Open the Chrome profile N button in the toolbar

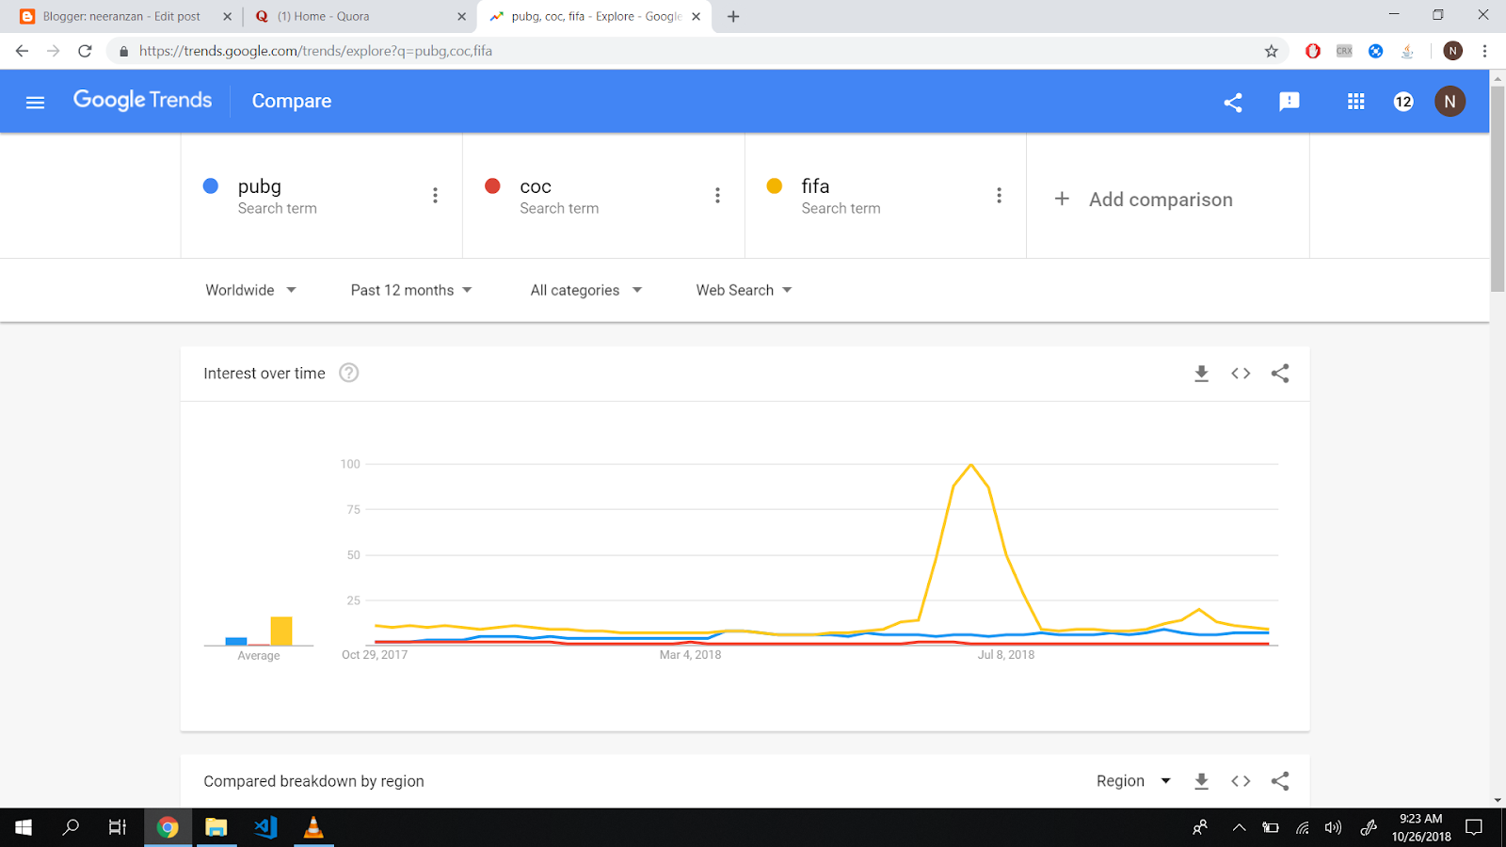click(x=1453, y=51)
